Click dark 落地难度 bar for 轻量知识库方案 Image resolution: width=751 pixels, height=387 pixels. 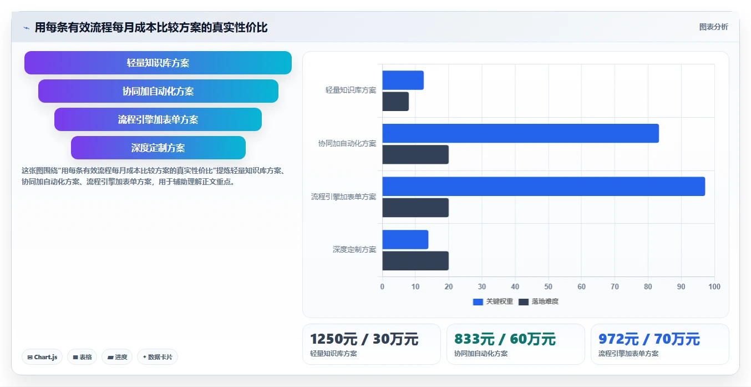[395, 102]
